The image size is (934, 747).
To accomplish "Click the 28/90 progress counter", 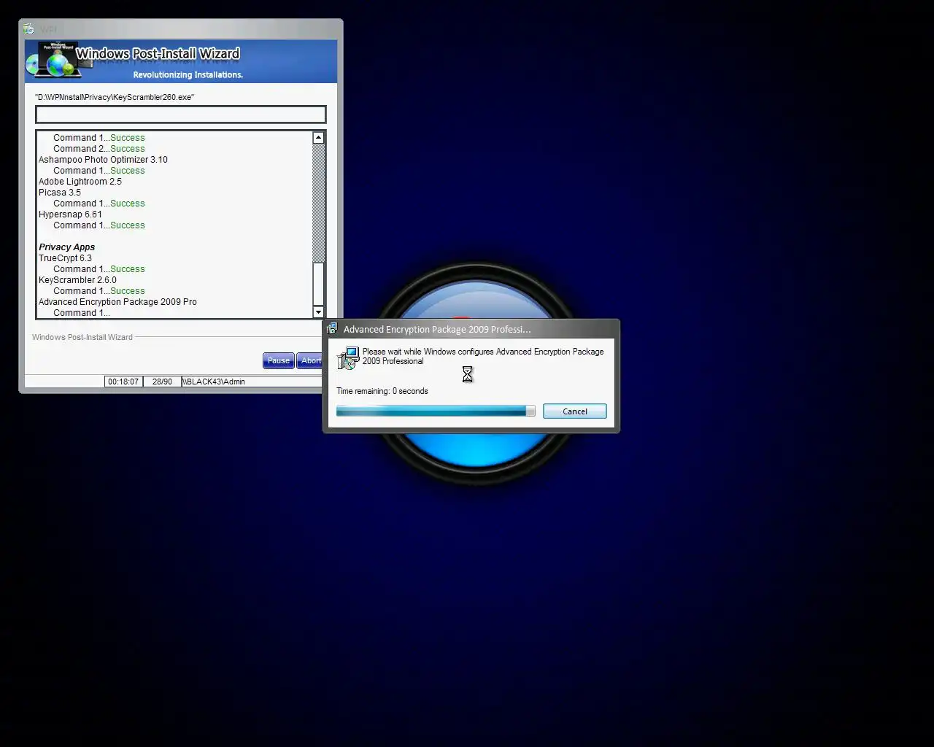I will pos(162,382).
